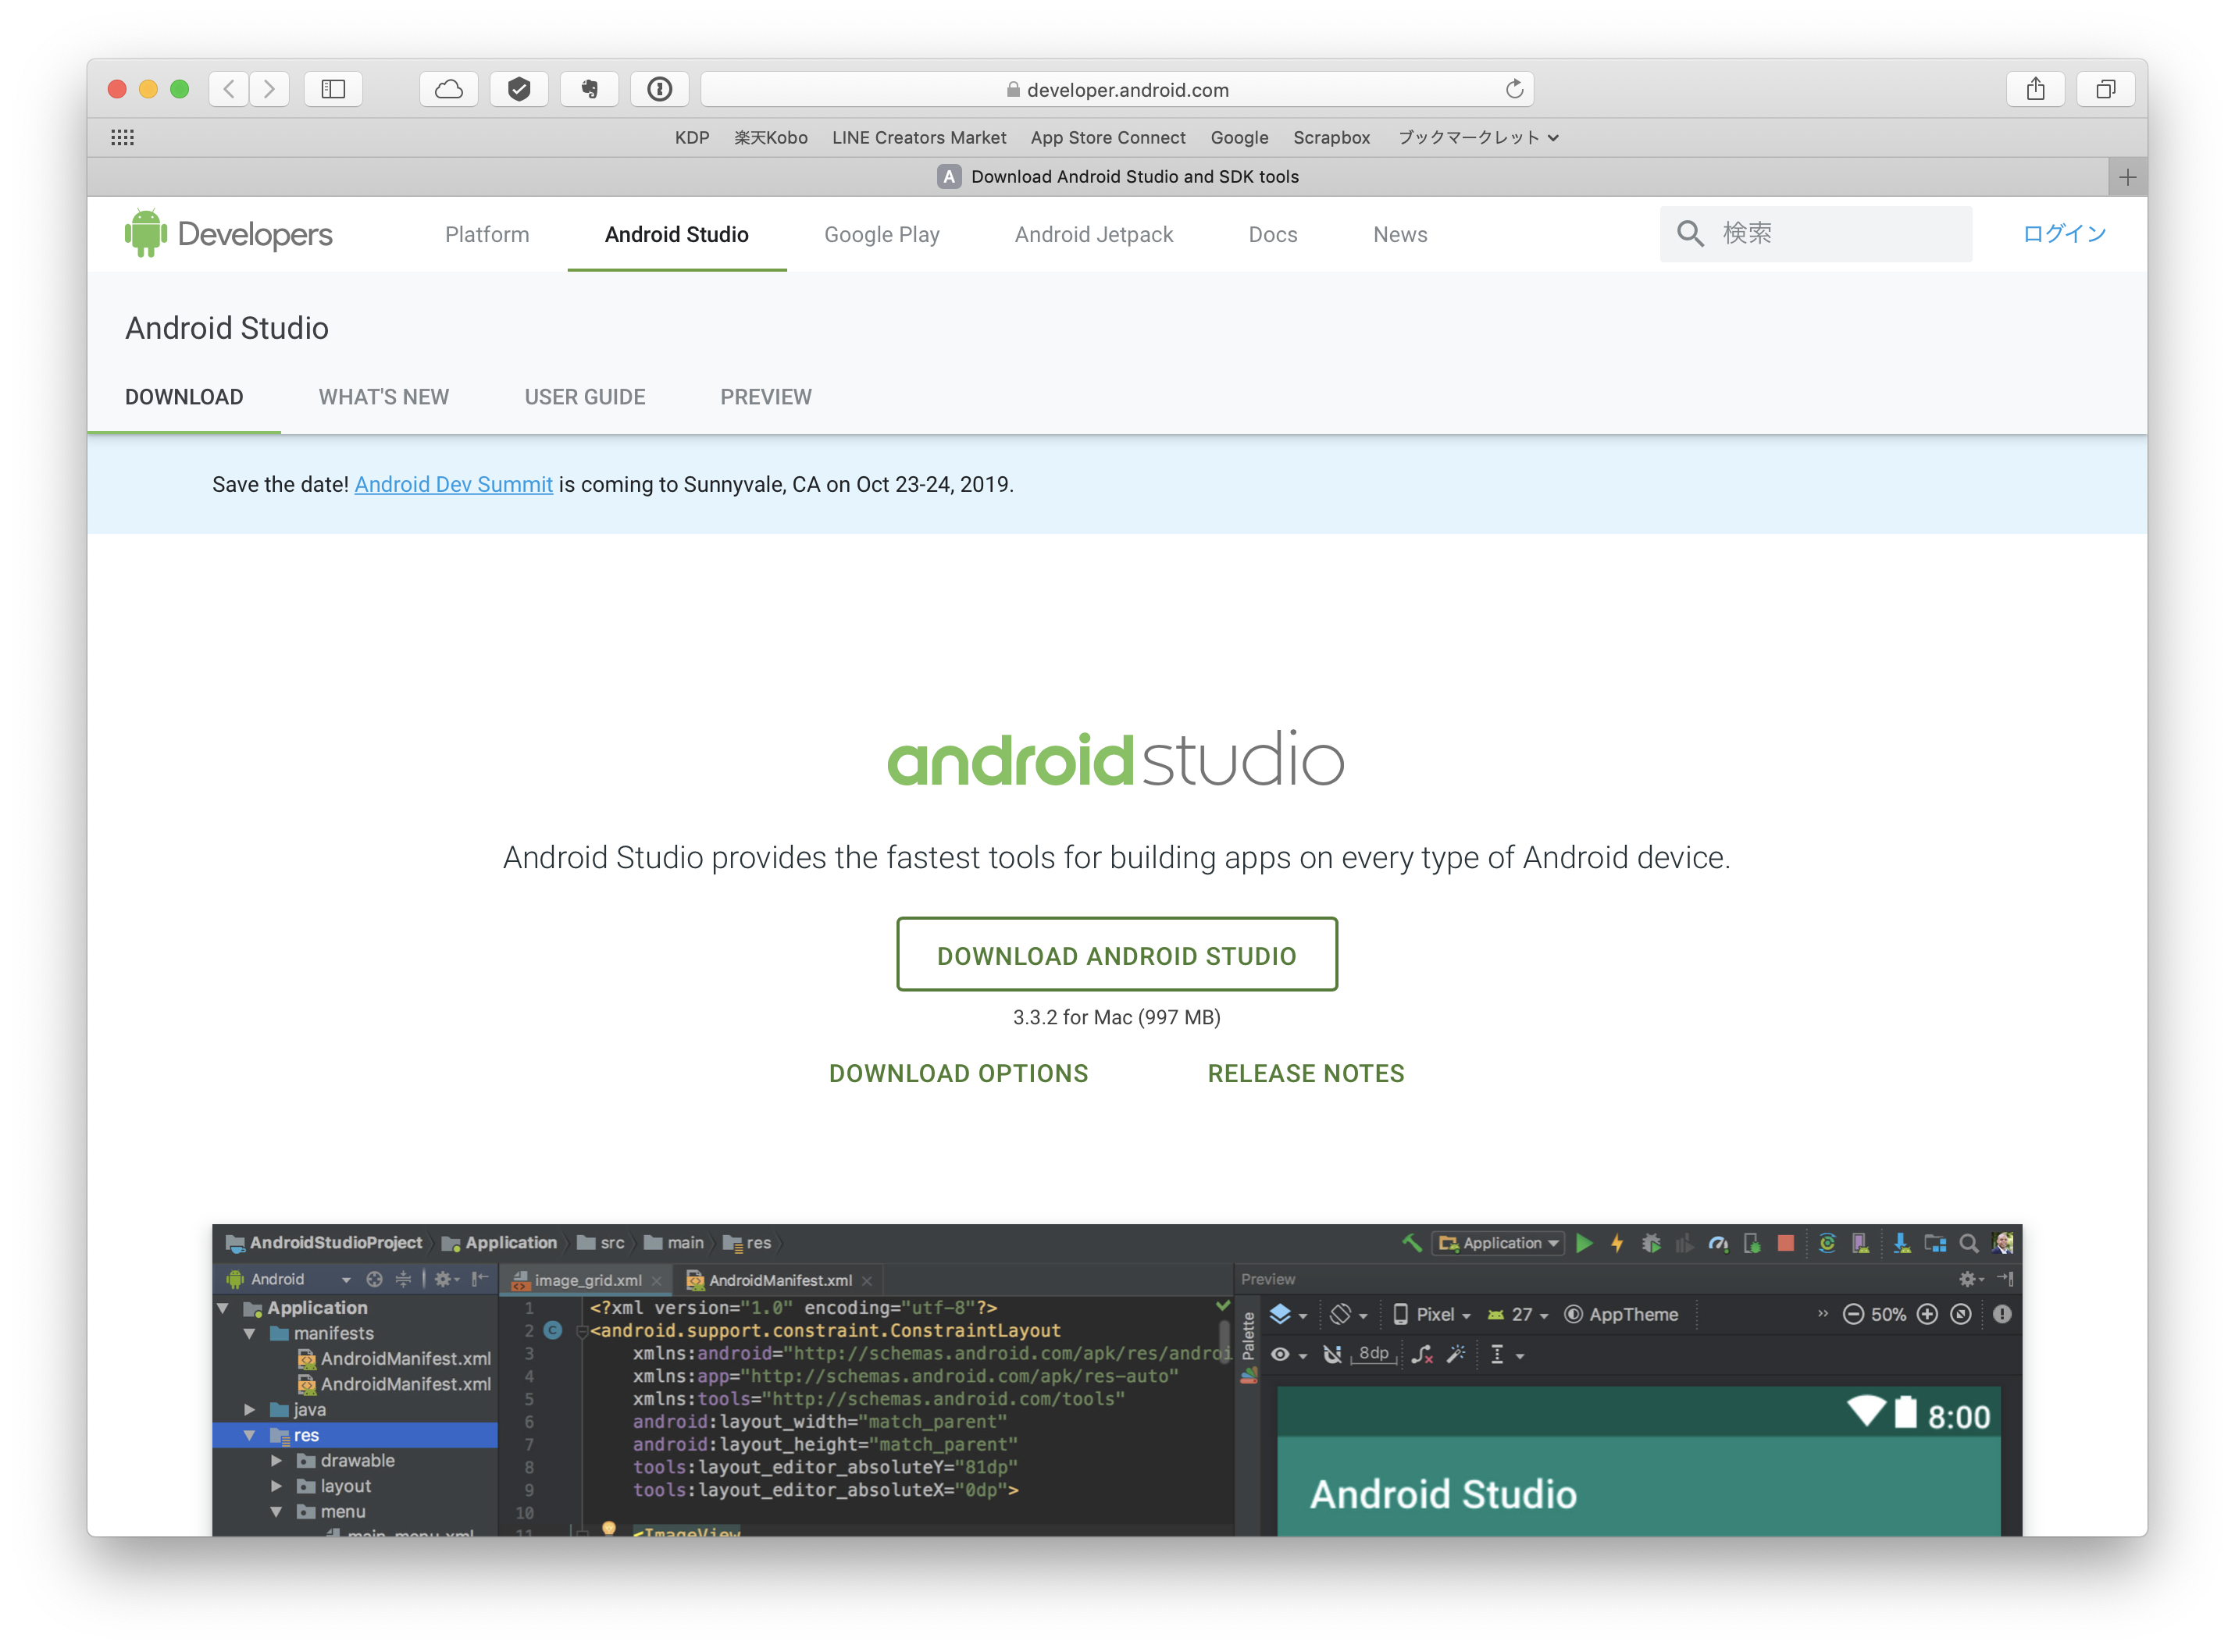Click the shield checkmark extension icon
The width and height of the screenshot is (2235, 1652).
[519, 89]
